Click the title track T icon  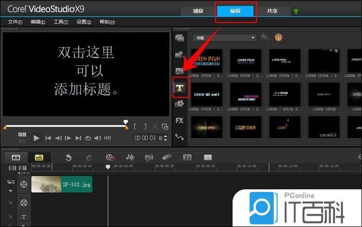tap(23, 217)
